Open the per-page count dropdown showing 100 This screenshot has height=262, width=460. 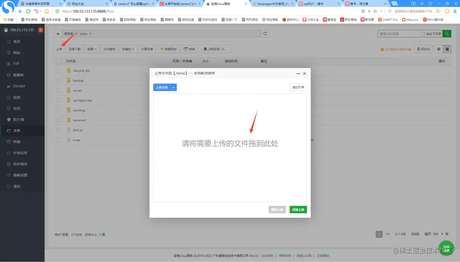point(438,234)
